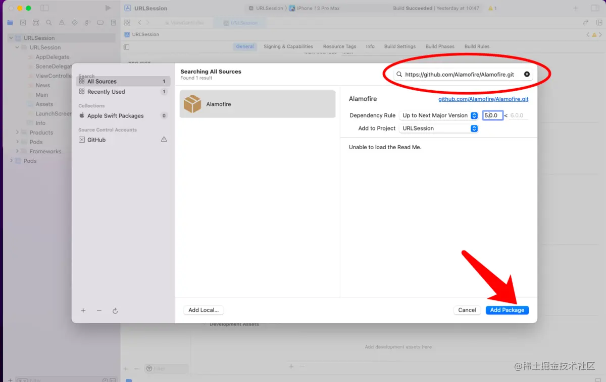Open the issue navigator warning icon

pos(62,23)
